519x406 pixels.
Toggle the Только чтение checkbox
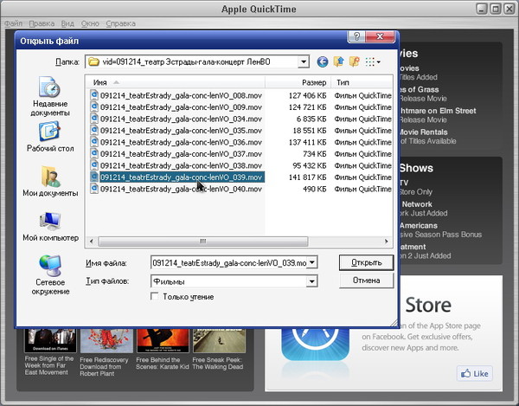[154, 296]
